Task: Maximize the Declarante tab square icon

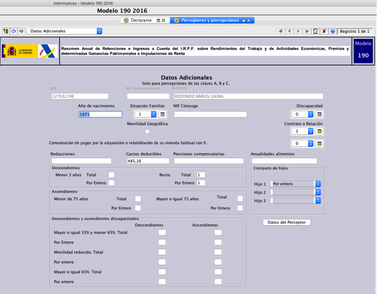Action: 158,20
